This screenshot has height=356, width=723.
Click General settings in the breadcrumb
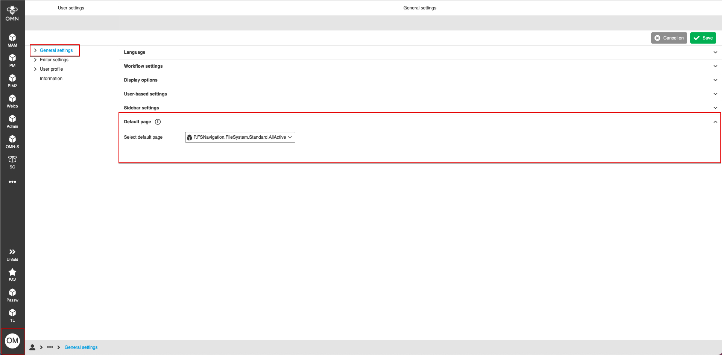tap(81, 347)
